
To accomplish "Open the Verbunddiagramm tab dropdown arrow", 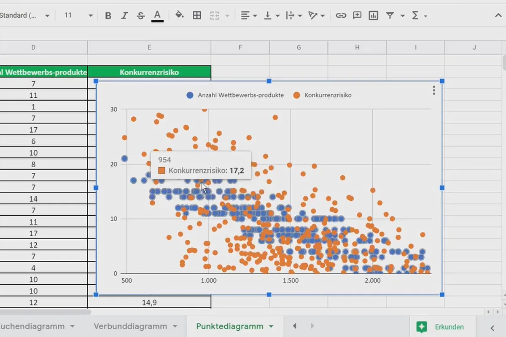I will [x=175, y=326].
